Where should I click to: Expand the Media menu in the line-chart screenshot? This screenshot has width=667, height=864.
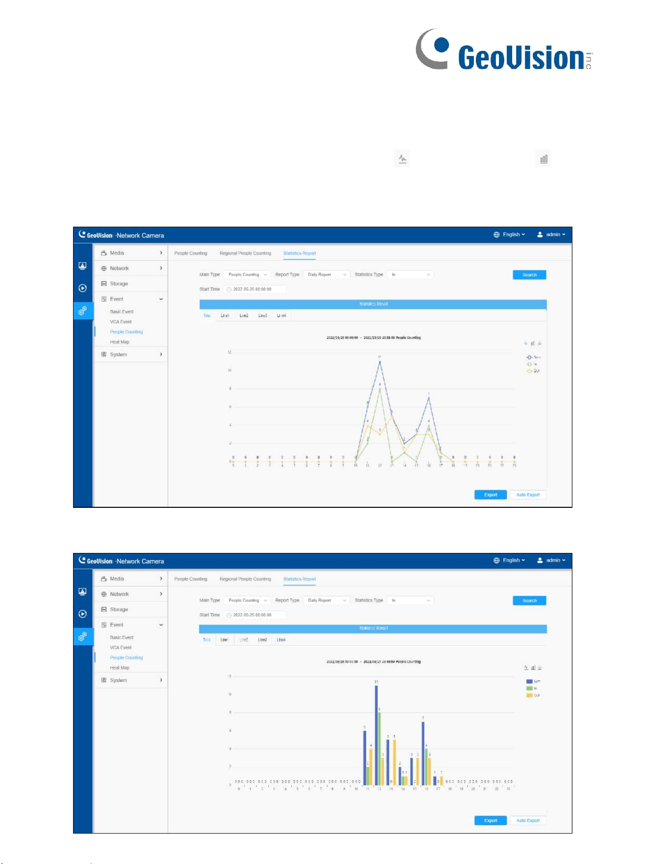[131, 253]
